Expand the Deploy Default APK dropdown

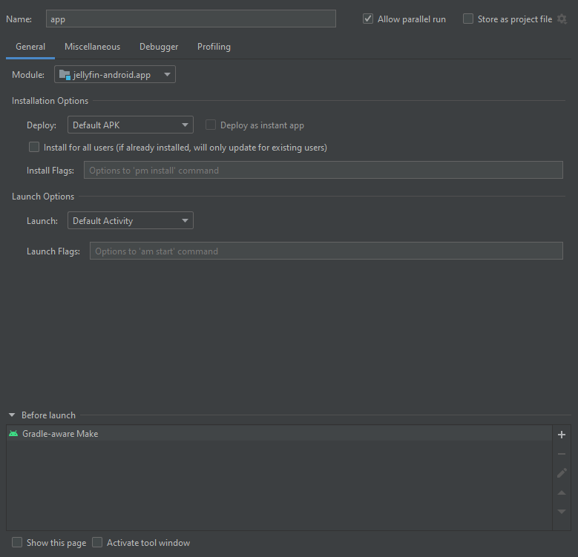[x=130, y=125]
